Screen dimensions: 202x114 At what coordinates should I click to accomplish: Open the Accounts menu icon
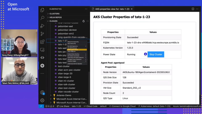click(42, 93)
